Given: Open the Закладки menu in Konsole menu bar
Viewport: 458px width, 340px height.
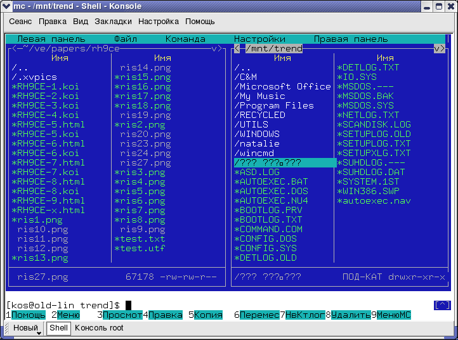Looking at the screenshot, I should click(113, 21).
